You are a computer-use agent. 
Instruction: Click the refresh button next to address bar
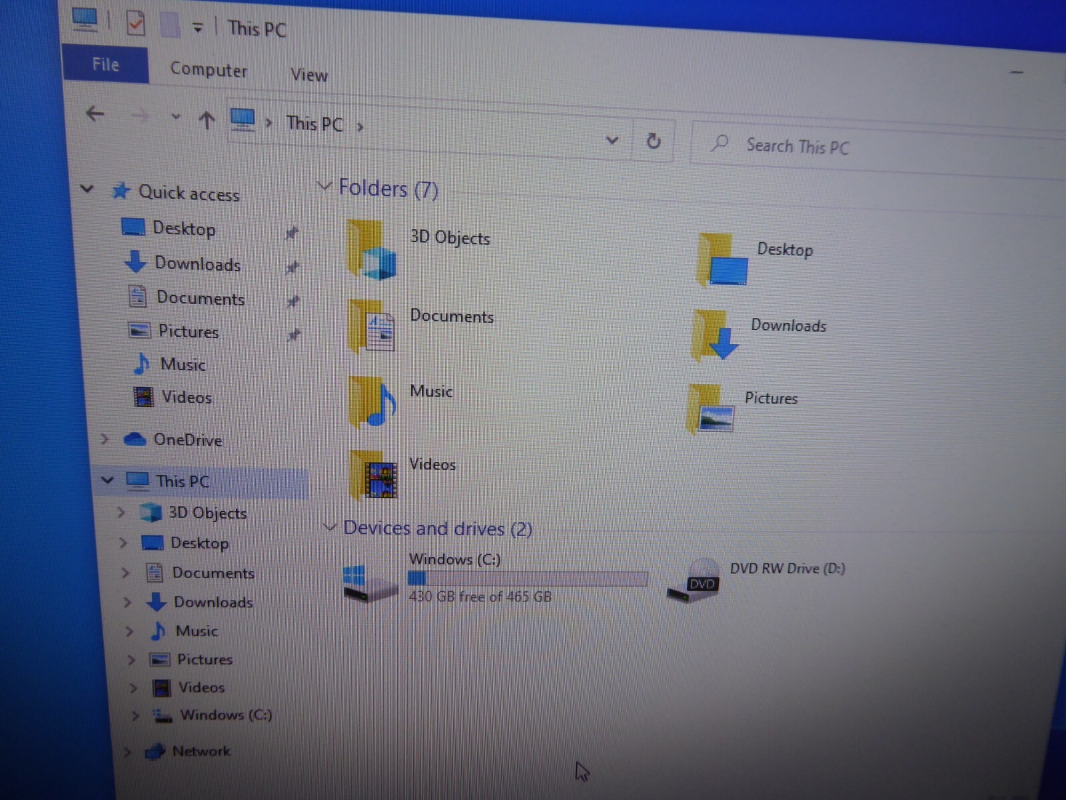point(654,141)
